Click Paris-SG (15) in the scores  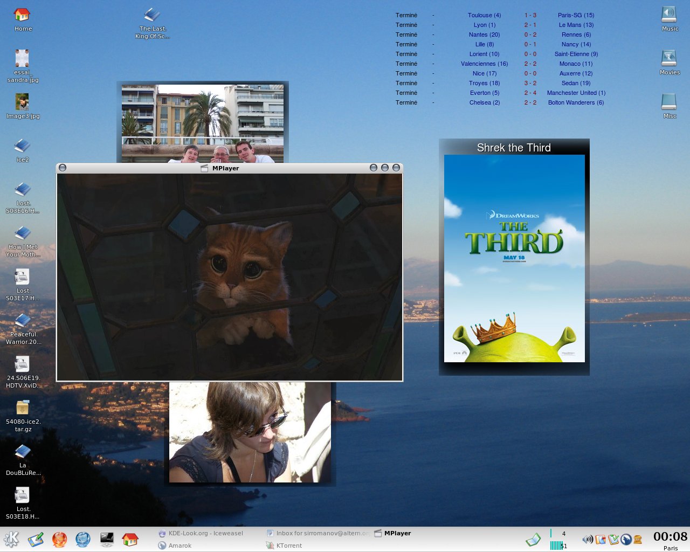point(576,15)
